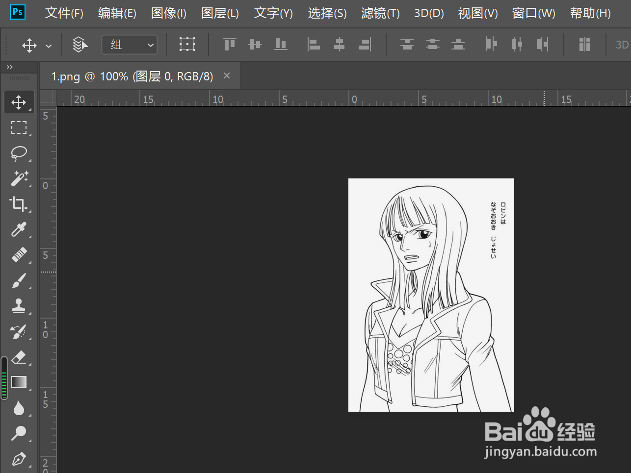Click align right edges icon
631x473 pixels.
coord(365,45)
